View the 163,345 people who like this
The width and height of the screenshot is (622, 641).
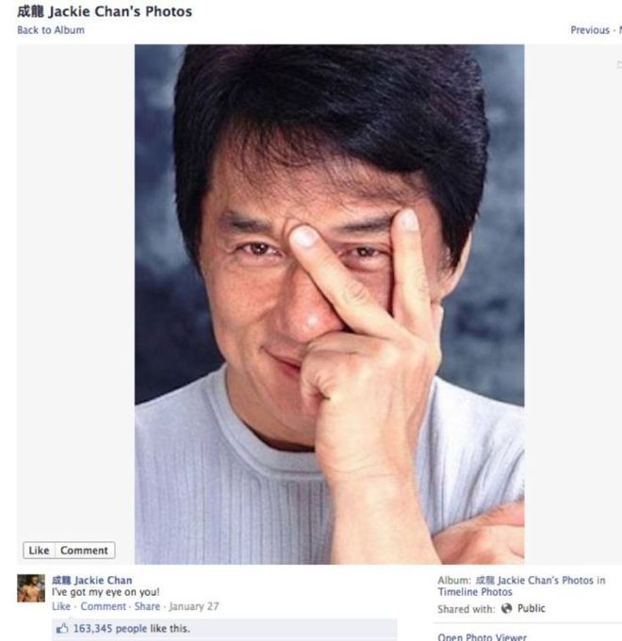(x=132, y=629)
